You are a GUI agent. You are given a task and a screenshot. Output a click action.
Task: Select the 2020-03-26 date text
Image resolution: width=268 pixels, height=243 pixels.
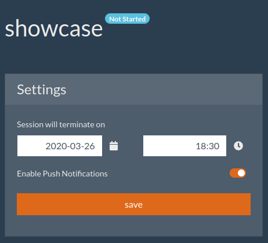(70, 146)
